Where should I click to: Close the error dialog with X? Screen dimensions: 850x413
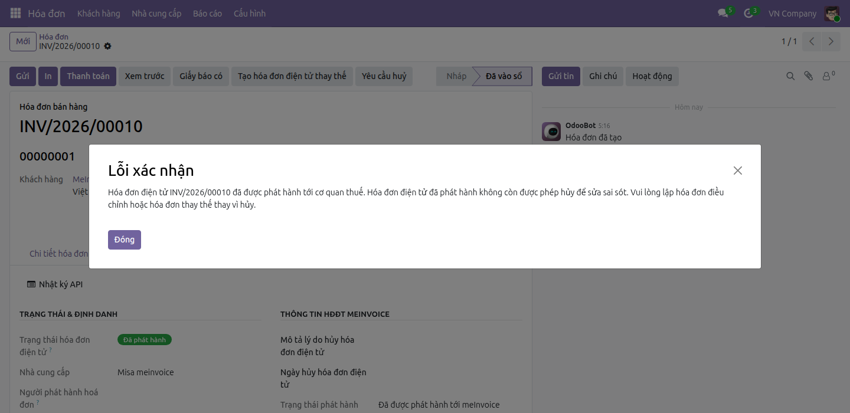738,171
